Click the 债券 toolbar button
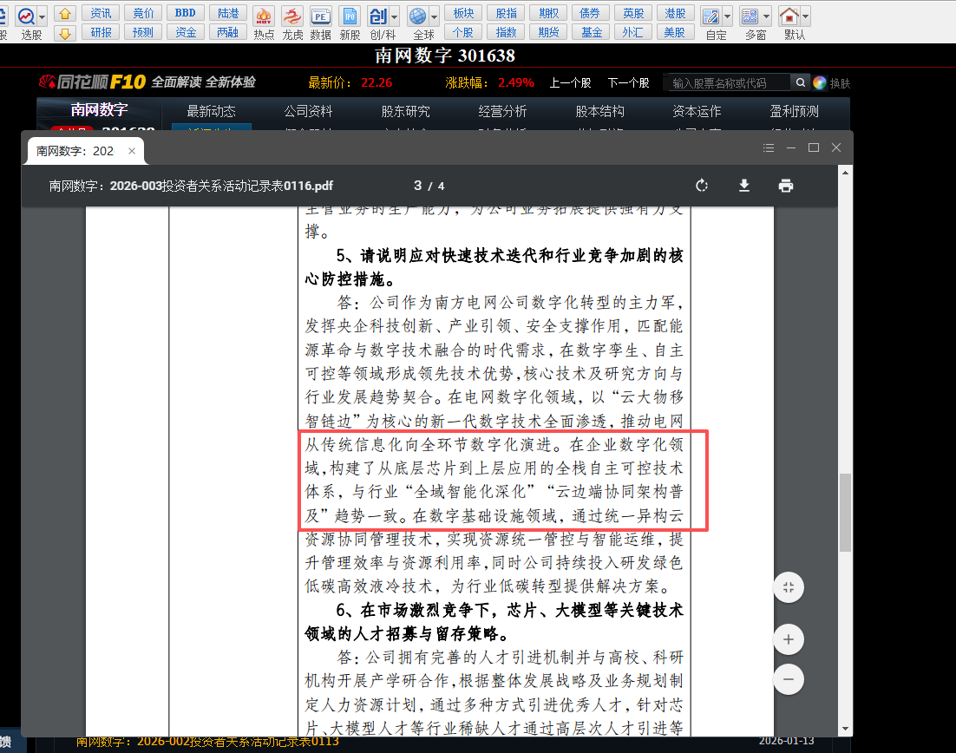This screenshot has width=956, height=753. click(x=591, y=13)
